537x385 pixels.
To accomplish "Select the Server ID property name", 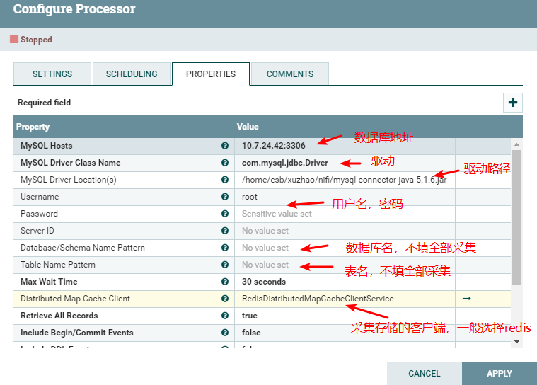I will [37, 231].
